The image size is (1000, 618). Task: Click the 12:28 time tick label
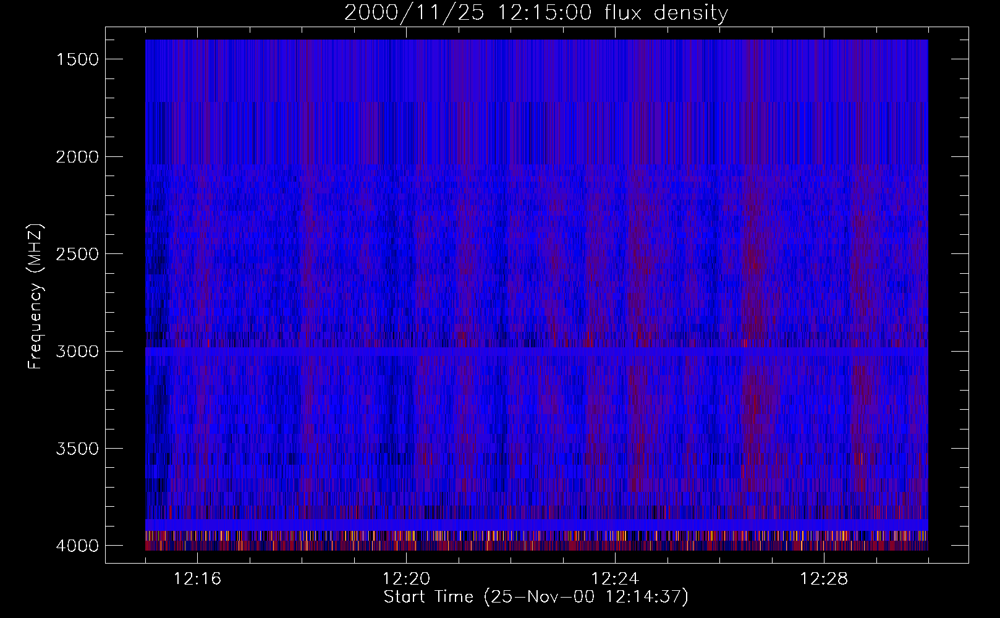[824, 579]
